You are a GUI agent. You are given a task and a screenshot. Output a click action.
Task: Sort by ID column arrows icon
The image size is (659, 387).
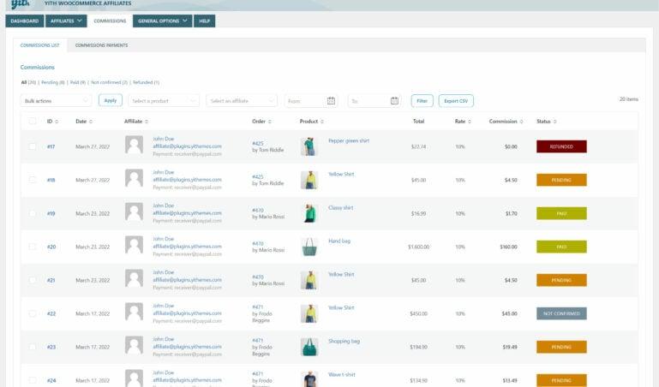click(x=57, y=122)
